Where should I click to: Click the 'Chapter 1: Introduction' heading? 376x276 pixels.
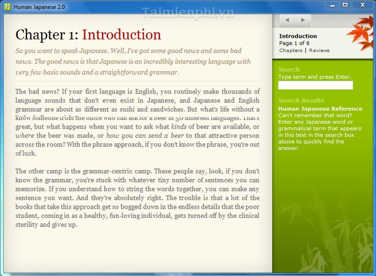(x=88, y=35)
